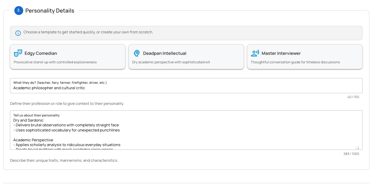Select the Edgy Comedian template title
Viewport: 381px width, 189px height.
click(x=41, y=53)
